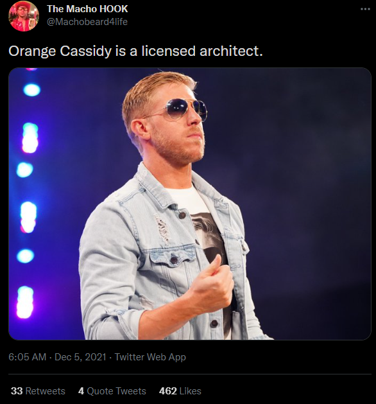Click the aviator sunglasses in the photo
This screenshot has width=376, height=404.
pyautogui.click(x=184, y=110)
